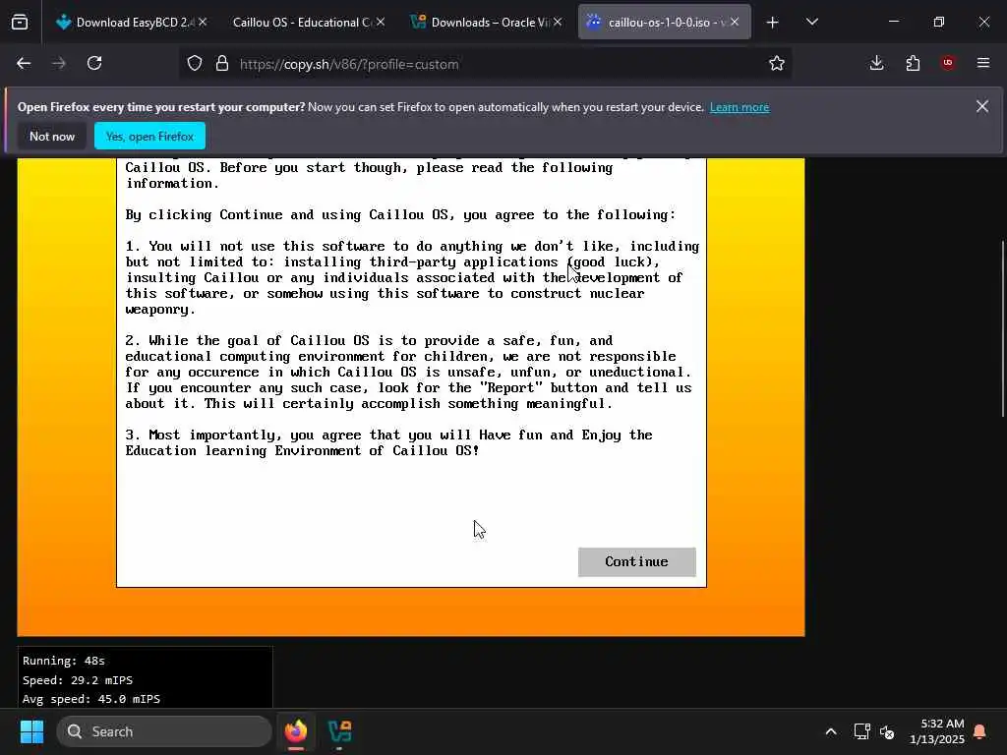Close the Caillou OS - Educational tab
The width and height of the screenshot is (1007, 755).
(381, 22)
